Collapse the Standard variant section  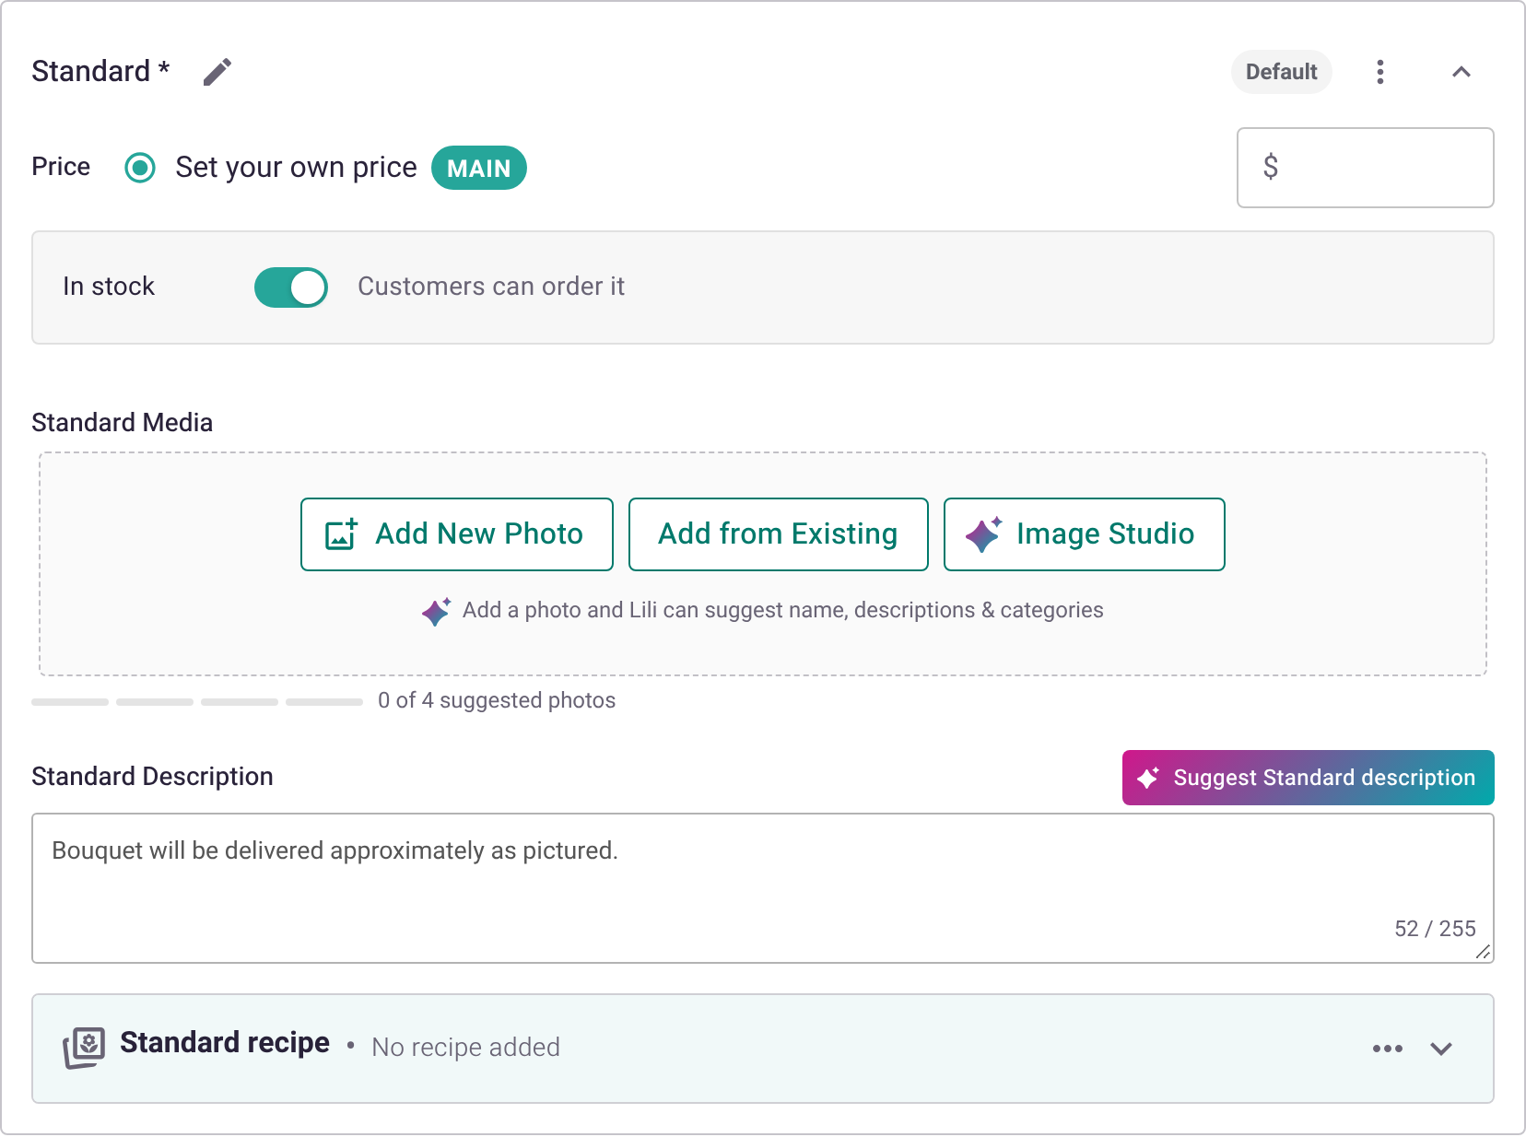pos(1461,72)
